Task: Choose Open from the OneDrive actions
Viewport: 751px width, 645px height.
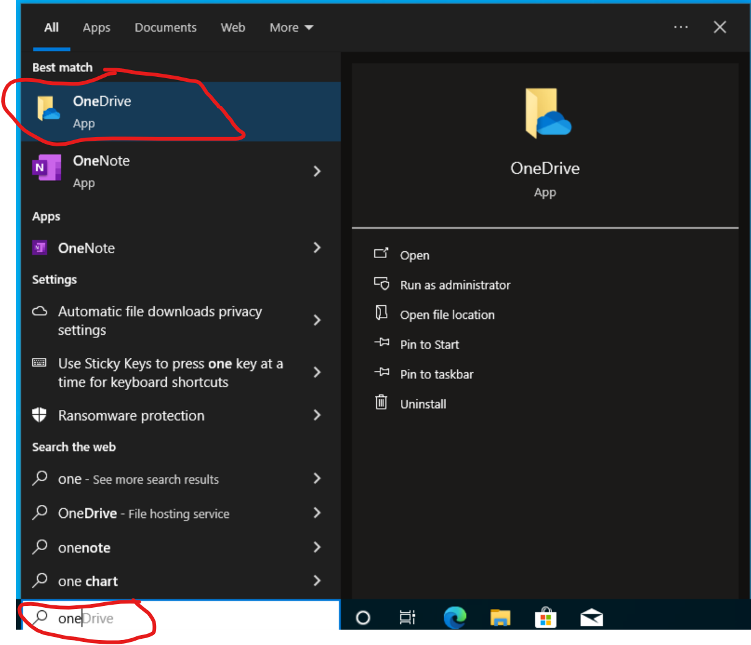Action: point(415,256)
